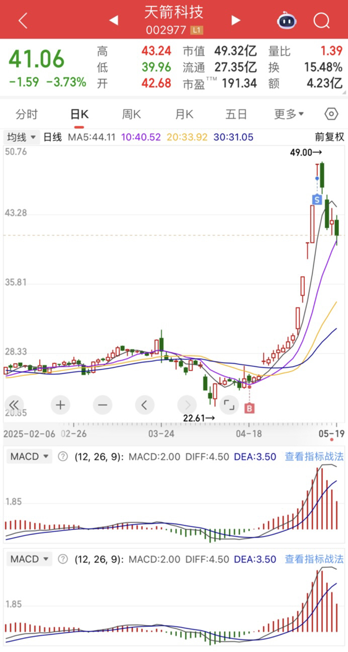348x652 pixels.
Task: Tap 前复权 adjustment setting
Action: tap(329, 137)
